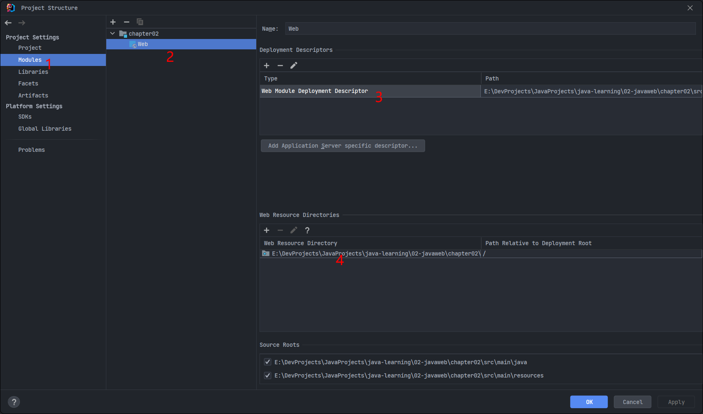This screenshot has width=703, height=414.
Task: Open the Artifacts settings page
Action: tap(33, 95)
